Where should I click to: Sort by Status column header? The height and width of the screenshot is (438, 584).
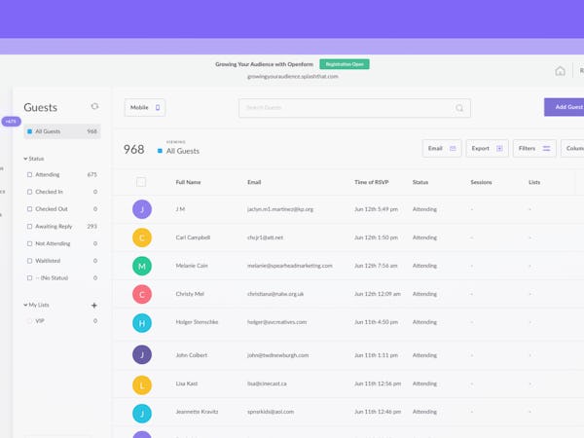420,182
